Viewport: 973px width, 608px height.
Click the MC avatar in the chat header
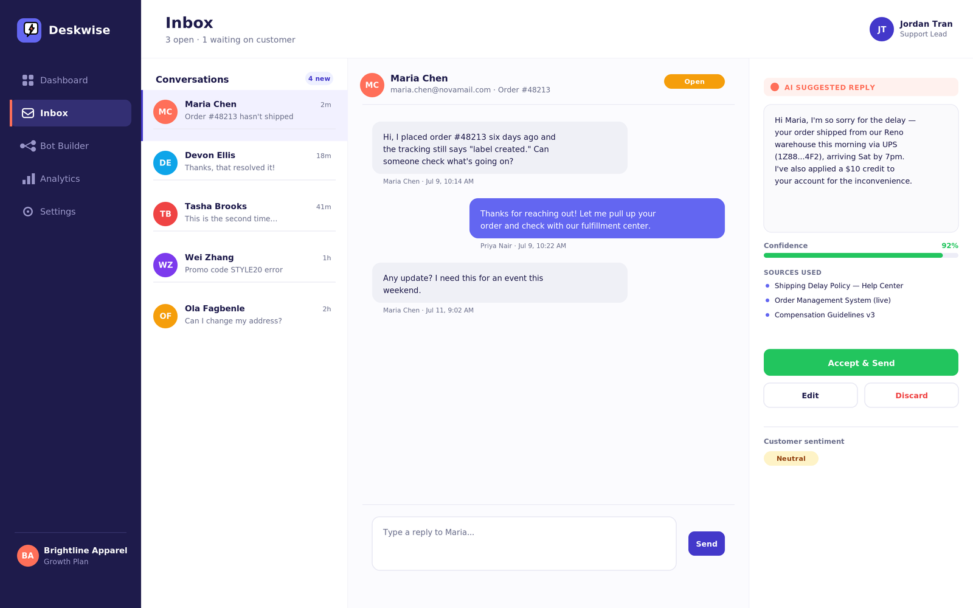click(372, 85)
